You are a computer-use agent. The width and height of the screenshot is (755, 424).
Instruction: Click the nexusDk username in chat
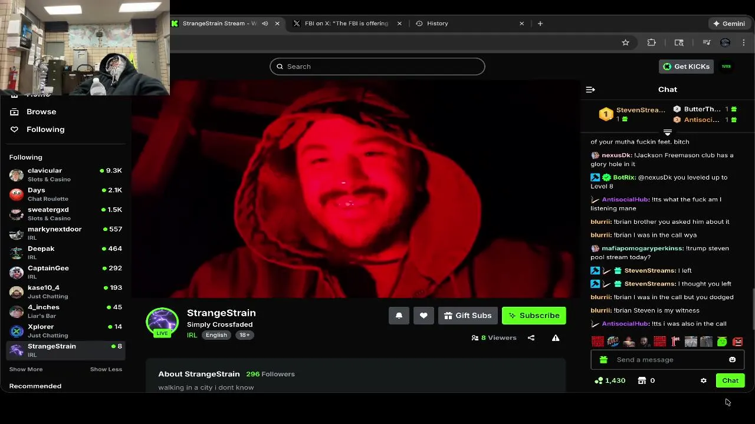(x=616, y=155)
